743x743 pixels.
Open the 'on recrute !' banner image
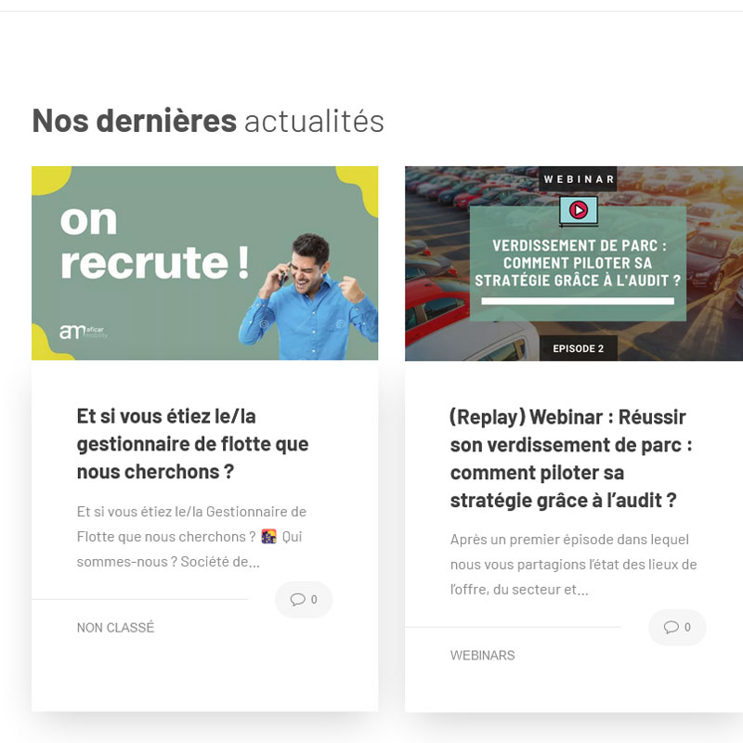click(204, 263)
